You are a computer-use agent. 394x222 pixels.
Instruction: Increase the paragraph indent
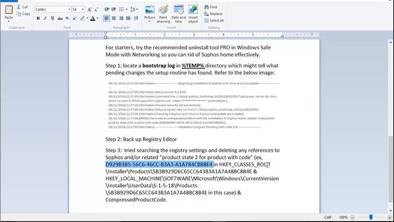114,9
